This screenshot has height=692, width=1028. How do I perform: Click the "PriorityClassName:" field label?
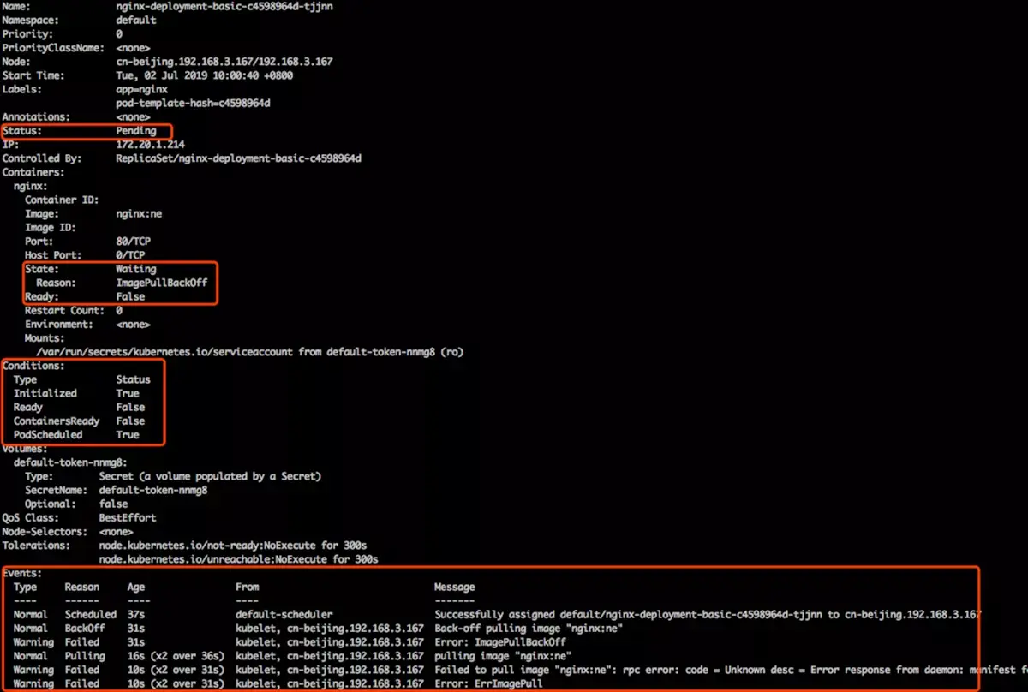pyautogui.click(x=53, y=48)
